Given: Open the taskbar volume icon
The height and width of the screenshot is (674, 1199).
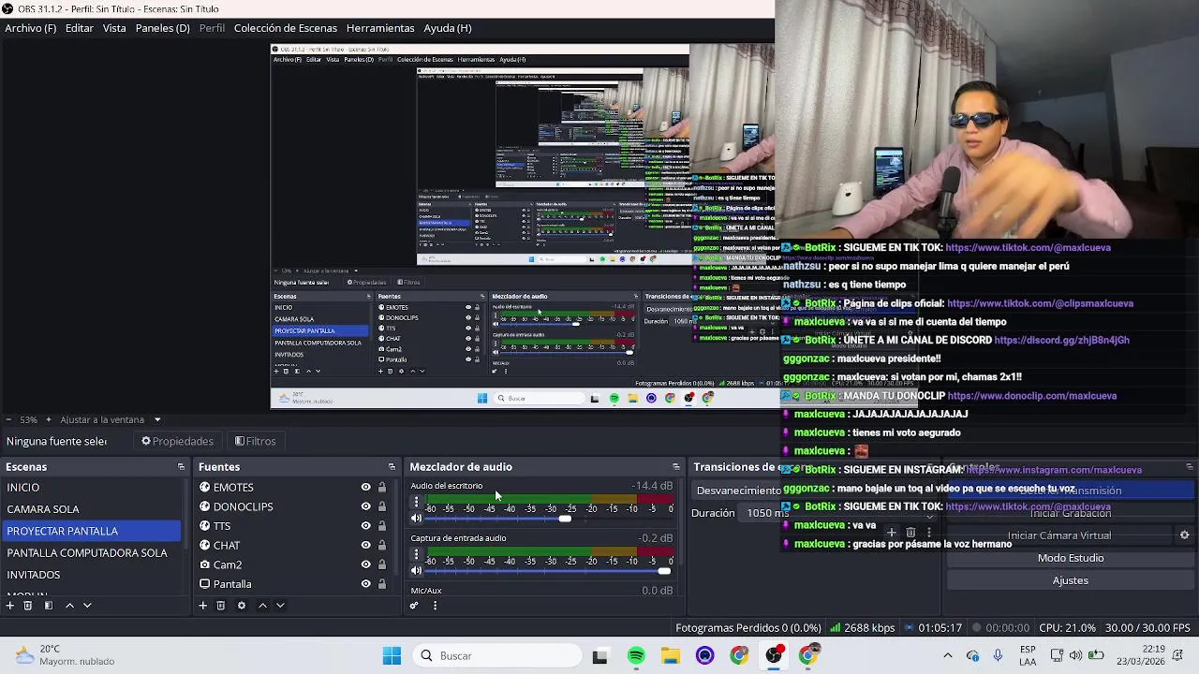Looking at the screenshot, I should point(1075,655).
